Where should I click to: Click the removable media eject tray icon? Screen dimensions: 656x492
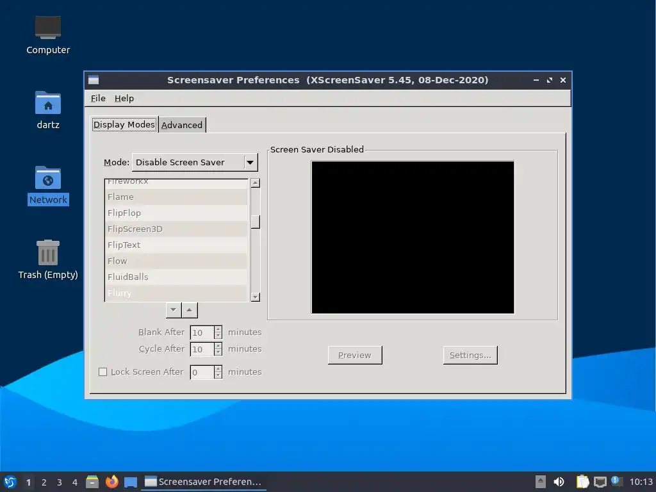(541, 482)
